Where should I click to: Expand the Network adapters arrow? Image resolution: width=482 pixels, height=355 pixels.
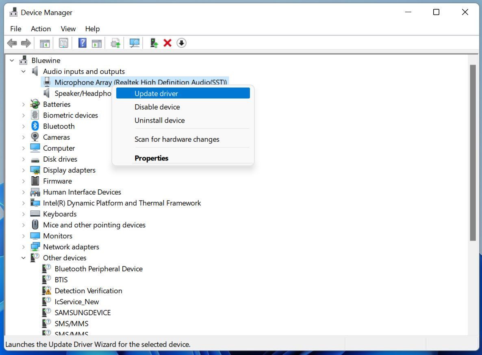[x=23, y=247]
